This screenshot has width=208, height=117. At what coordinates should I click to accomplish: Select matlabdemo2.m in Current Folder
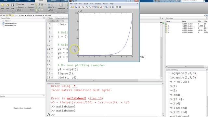click(x=10, y=25)
